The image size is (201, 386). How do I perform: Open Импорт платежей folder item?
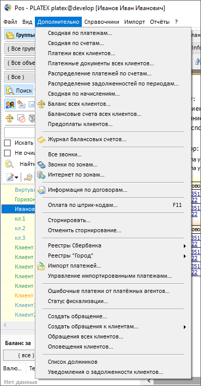click(113, 266)
